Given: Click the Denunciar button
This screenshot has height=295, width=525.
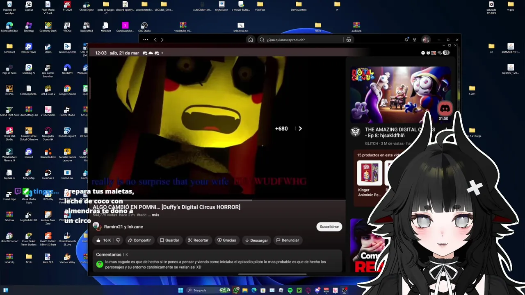Looking at the screenshot, I should pos(288,240).
